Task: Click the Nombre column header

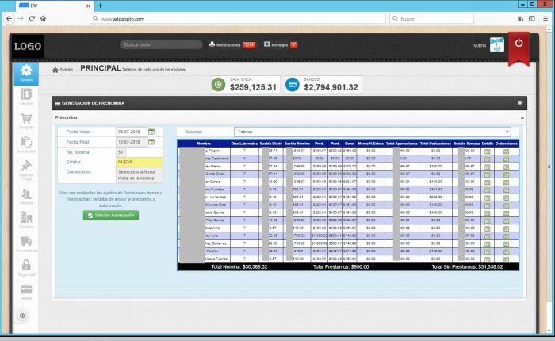Action: [x=204, y=144]
